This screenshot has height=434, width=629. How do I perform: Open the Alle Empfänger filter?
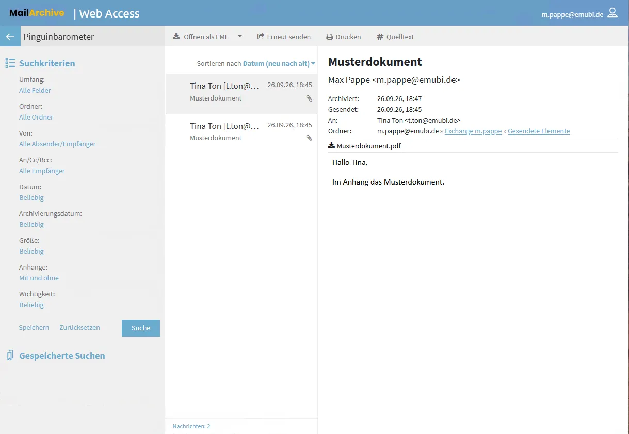pos(42,171)
